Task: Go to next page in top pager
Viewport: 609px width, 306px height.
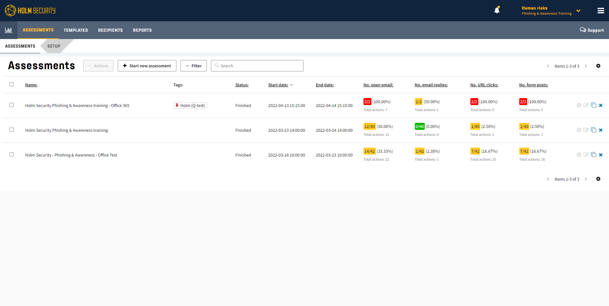Action: [x=586, y=66]
